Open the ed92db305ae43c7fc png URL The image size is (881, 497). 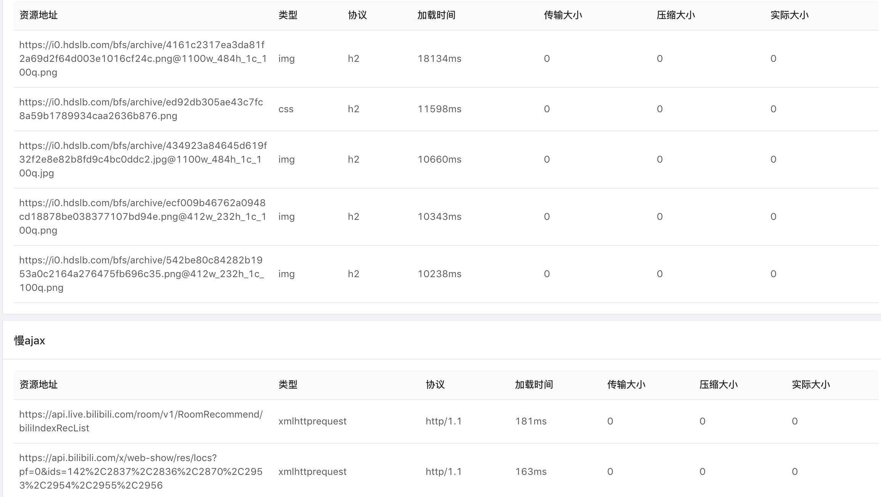(141, 109)
